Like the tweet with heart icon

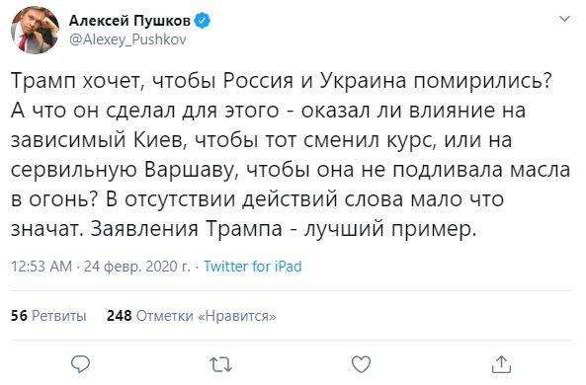coord(362,364)
